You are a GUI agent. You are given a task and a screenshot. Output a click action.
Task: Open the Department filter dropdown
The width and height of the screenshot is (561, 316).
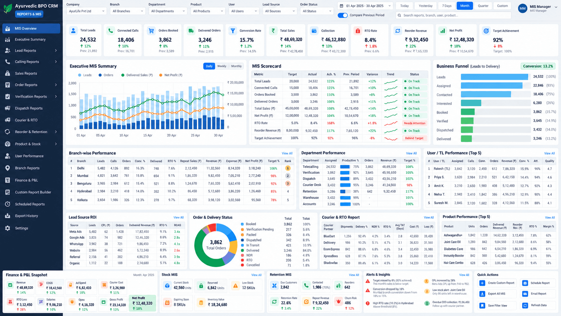(x=168, y=11)
